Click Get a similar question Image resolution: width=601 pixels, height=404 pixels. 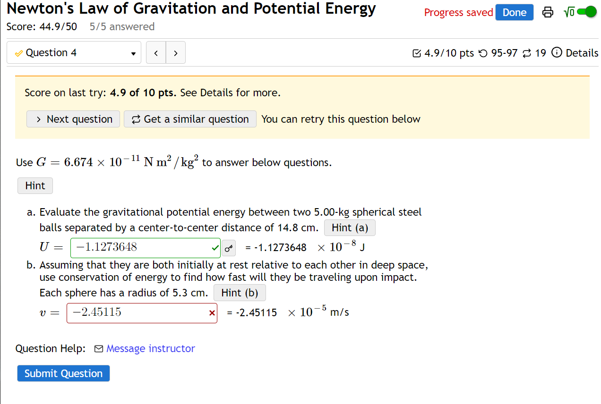click(x=189, y=119)
